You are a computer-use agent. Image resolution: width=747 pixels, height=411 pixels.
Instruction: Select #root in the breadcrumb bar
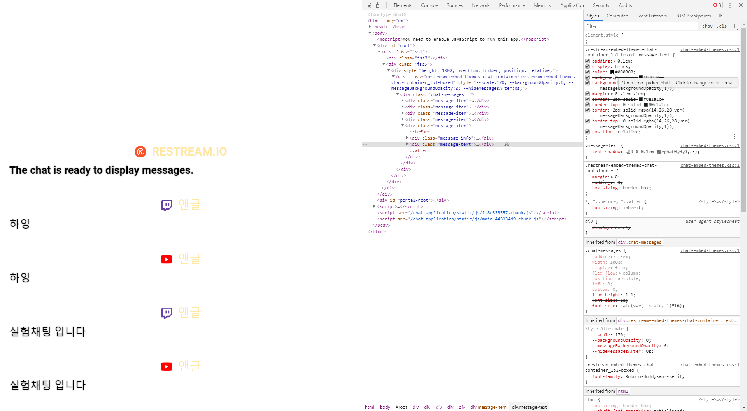tap(401, 407)
